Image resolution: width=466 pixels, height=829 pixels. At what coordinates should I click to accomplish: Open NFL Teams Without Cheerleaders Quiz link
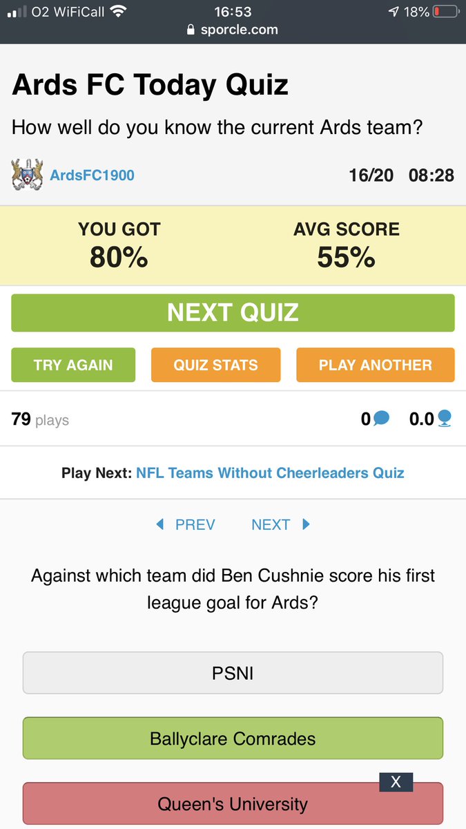click(x=270, y=473)
